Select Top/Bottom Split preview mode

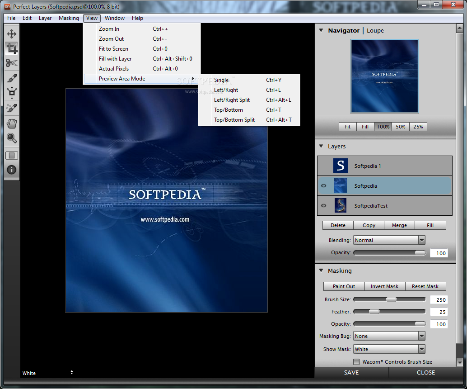tap(249, 119)
